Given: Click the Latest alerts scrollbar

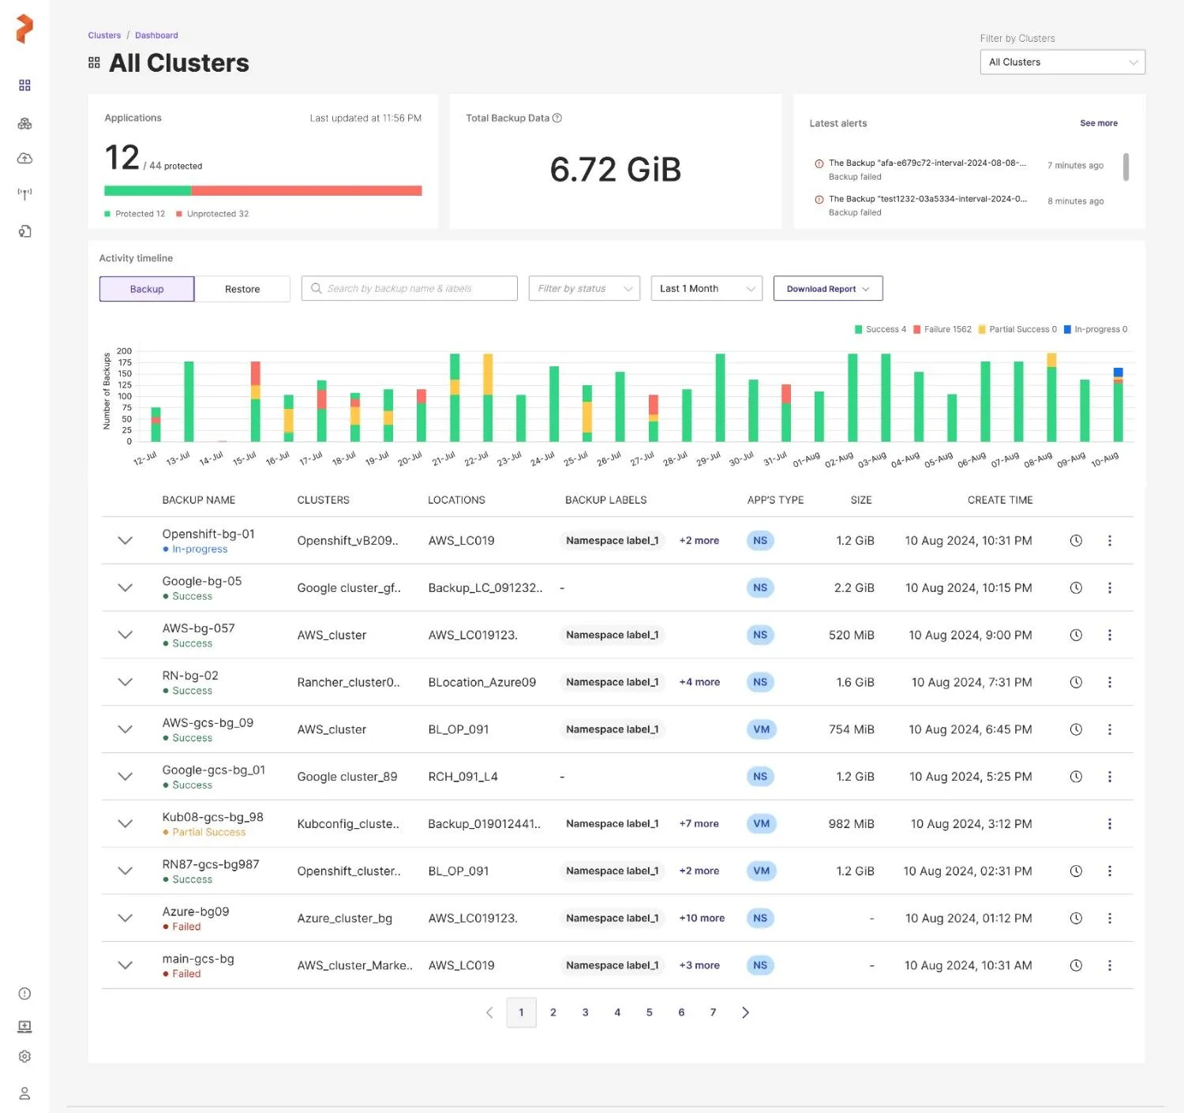Looking at the screenshot, I should pos(1126,167).
